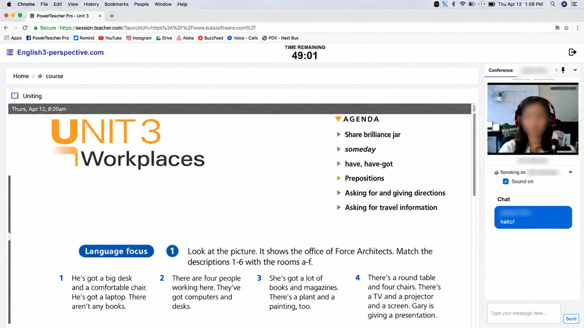This screenshot has height=328, width=584.
Task: Send the chat message
Action: click(x=571, y=318)
